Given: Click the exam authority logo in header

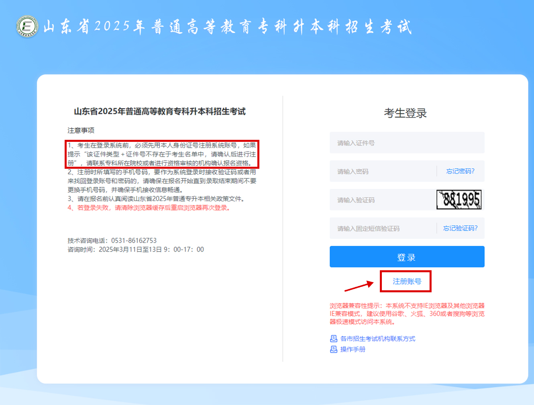Looking at the screenshot, I should pos(27,27).
